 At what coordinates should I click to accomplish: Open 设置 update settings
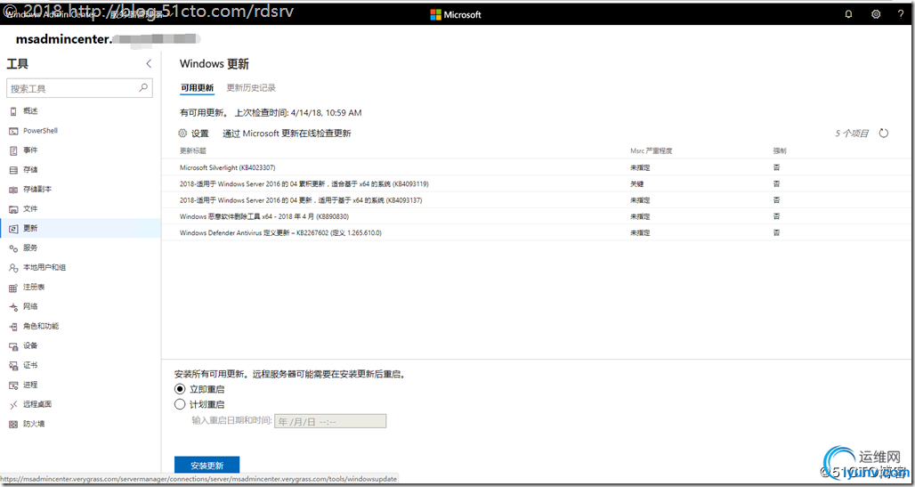[x=193, y=134]
